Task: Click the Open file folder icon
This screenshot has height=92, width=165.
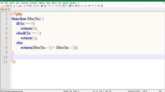Action: point(5,6)
